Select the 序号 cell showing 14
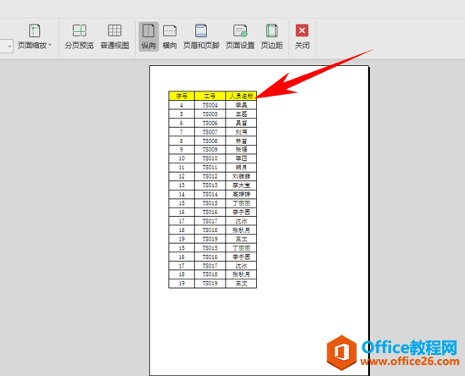The height and width of the screenshot is (376, 465). [x=182, y=194]
